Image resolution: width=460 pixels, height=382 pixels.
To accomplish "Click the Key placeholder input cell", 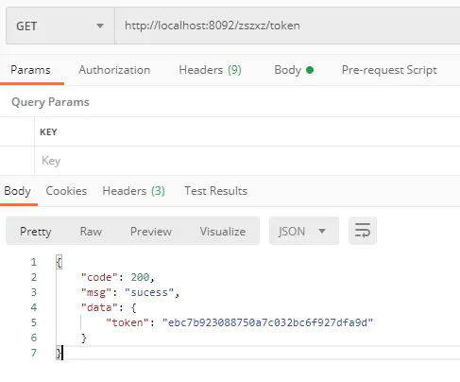I will click(x=247, y=161).
